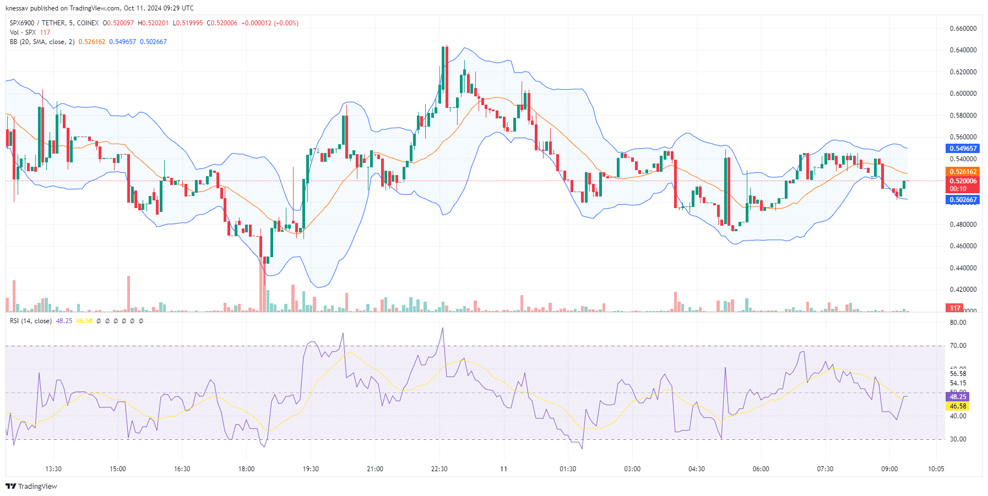Click the red 0.520006 current price tag
The height and width of the screenshot is (496, 988).
tap(963, 181)
